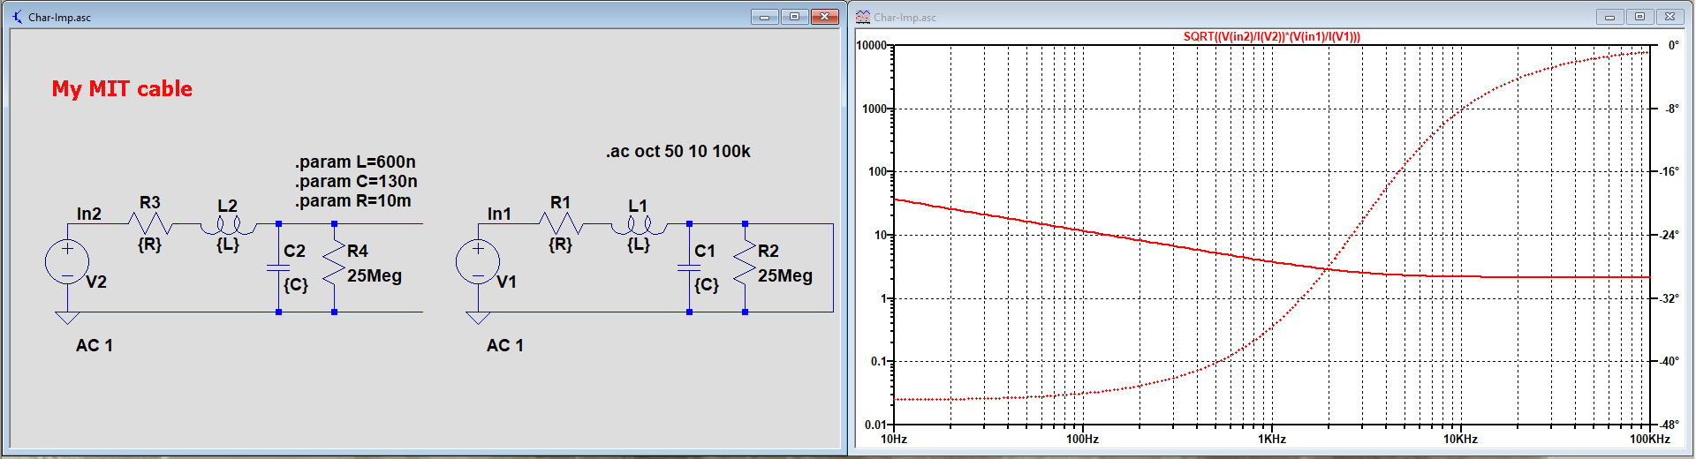The width and height of the screenshot is (1696, 459).
Task: Select resistor R4 symbol
Action: click(x=334, y=262)
